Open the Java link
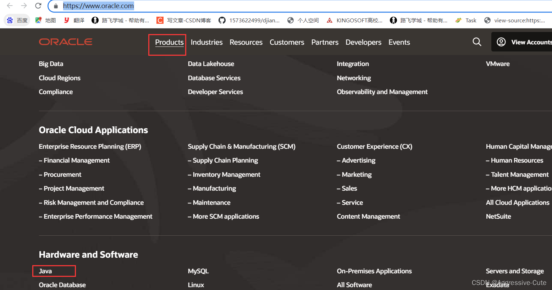 coord(45,271)
